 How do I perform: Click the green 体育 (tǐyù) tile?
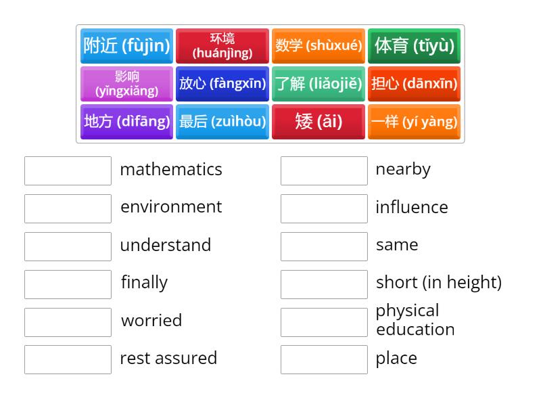pos(414,46)
